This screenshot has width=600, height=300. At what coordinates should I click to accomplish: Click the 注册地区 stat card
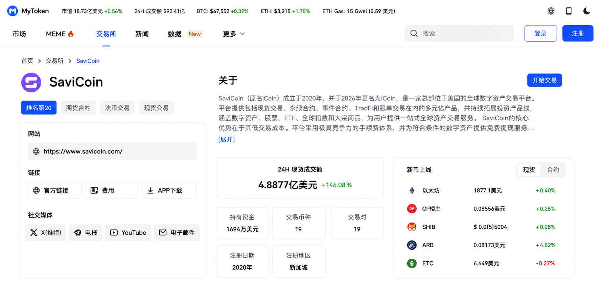tap(299, 261)
